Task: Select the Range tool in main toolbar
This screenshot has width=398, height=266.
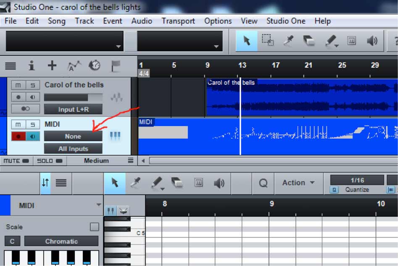Action: 268,41
